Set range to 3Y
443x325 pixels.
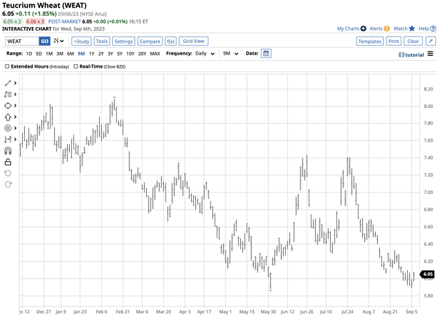(x=110, y=54)
